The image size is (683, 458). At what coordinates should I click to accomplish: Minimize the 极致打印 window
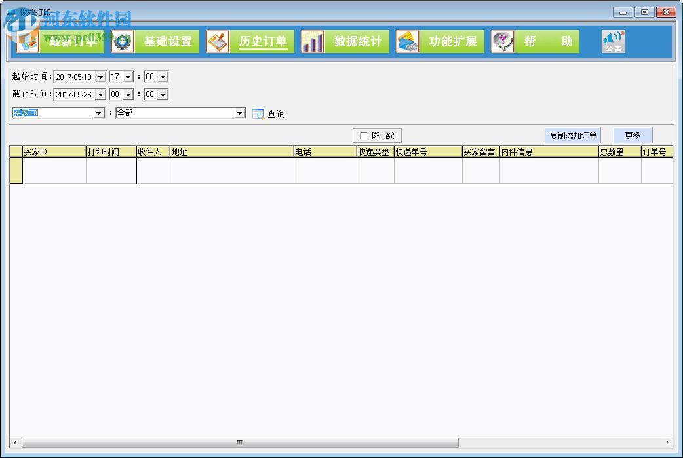pyautogui.click(x=623, y=12)
